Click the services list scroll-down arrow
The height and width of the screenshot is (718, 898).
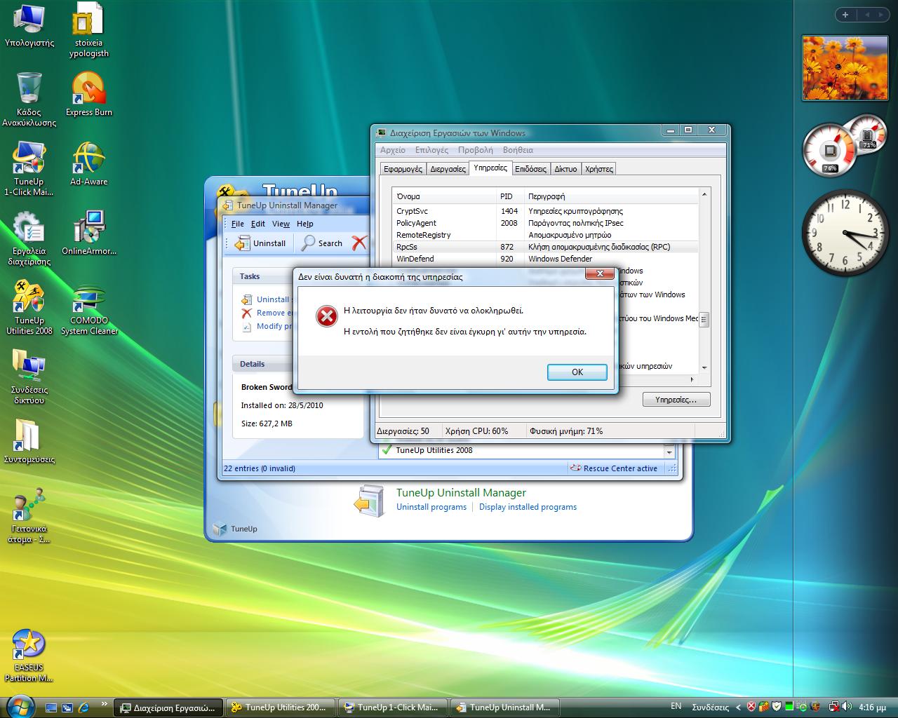point(704,367)
